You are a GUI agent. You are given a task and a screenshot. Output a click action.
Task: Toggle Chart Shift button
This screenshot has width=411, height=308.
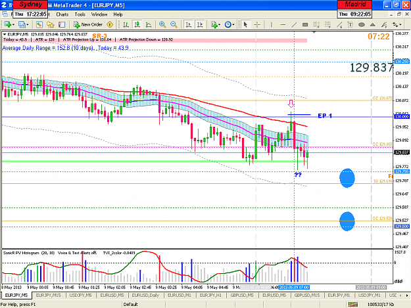[200, 24]
